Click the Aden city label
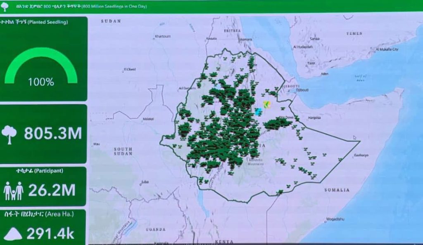The height and width of the screenshot is (245, 423). point(325,74)
